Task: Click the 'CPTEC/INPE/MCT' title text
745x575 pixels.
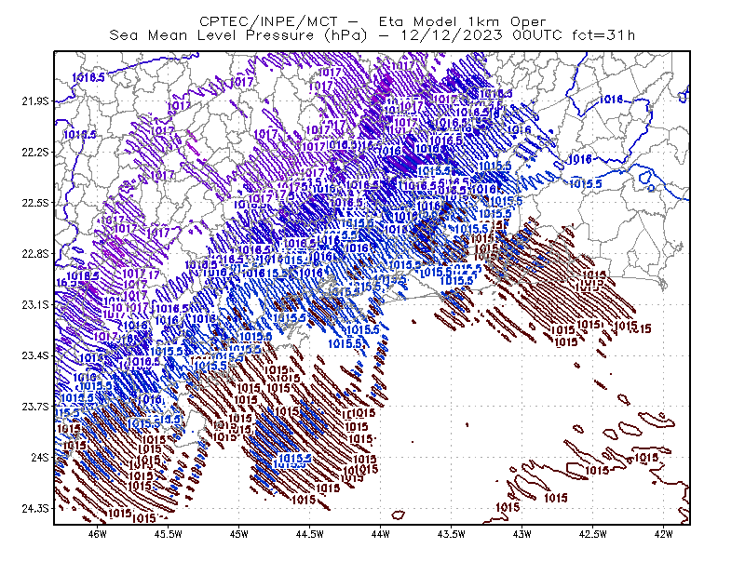Action: pos(268,21)
